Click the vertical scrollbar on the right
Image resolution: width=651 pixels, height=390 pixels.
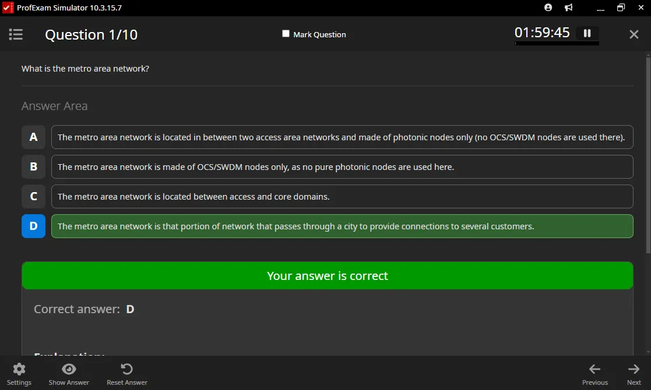click(x=648, y=155)
